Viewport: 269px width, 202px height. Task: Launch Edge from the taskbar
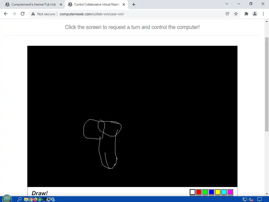(40, 199)
